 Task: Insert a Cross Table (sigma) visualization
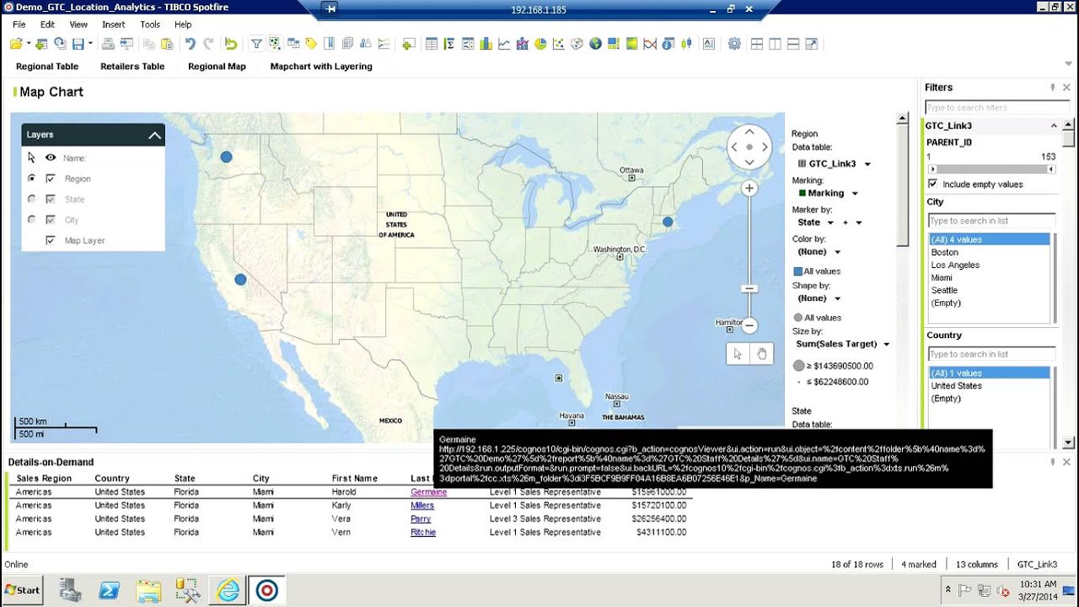point(449,44)
